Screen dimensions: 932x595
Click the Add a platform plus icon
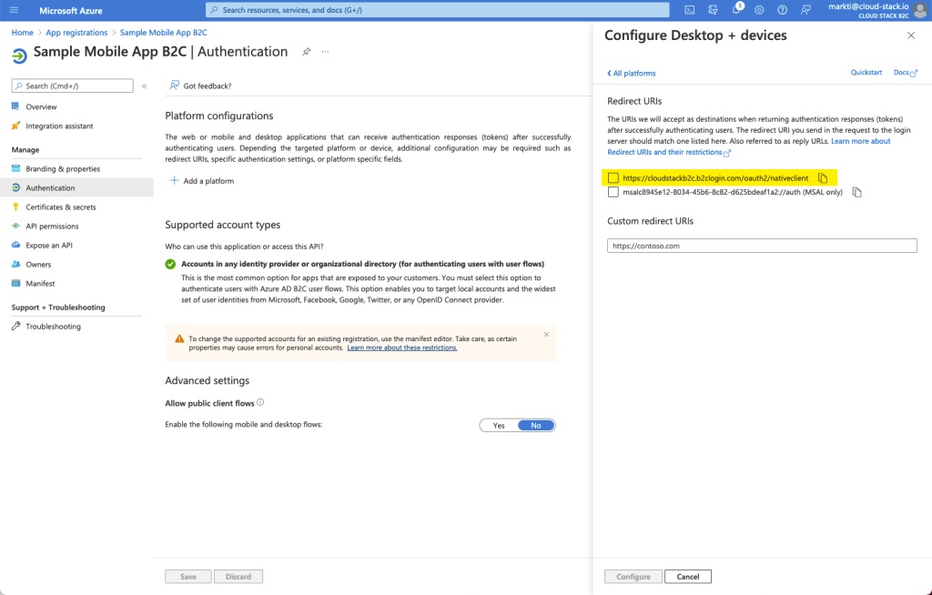174,180
